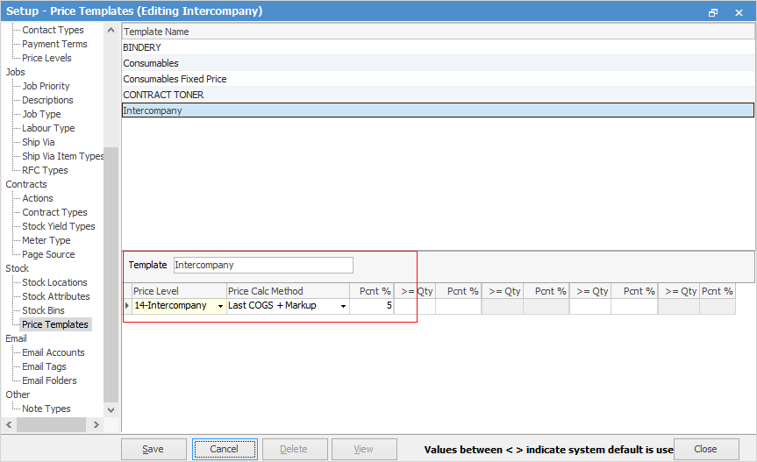Select Email Accounts tree item
Image resolution: width=757 pixels, height=462 pixels.
(x=54, y=352)
